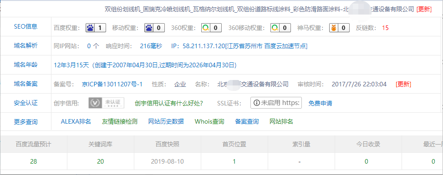This screenshot has height=175, width=443.
Task: Click the domain age 12年3月15天 text
Action: (x=71, y=65)
